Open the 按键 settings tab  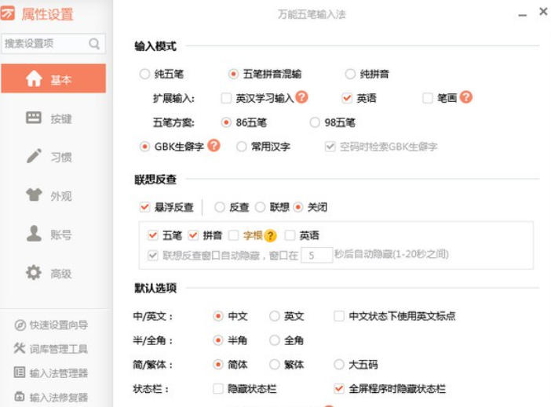(53, 118)
